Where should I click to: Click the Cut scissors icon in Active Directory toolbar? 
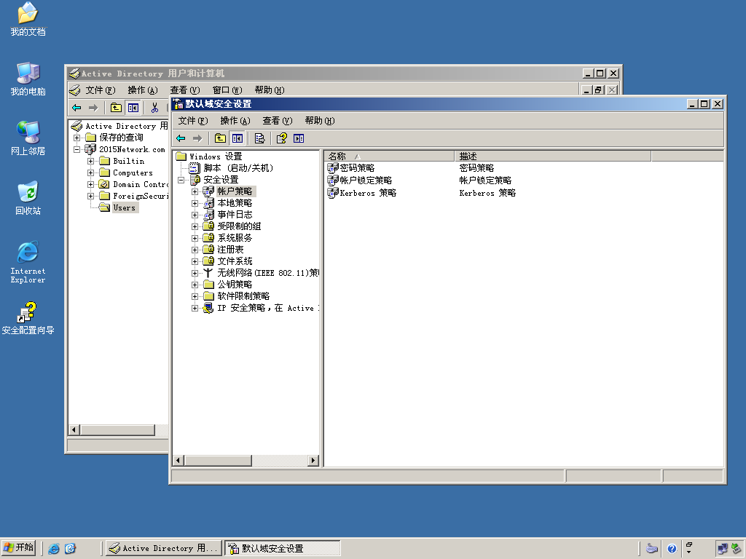click(x=154, y=108)
